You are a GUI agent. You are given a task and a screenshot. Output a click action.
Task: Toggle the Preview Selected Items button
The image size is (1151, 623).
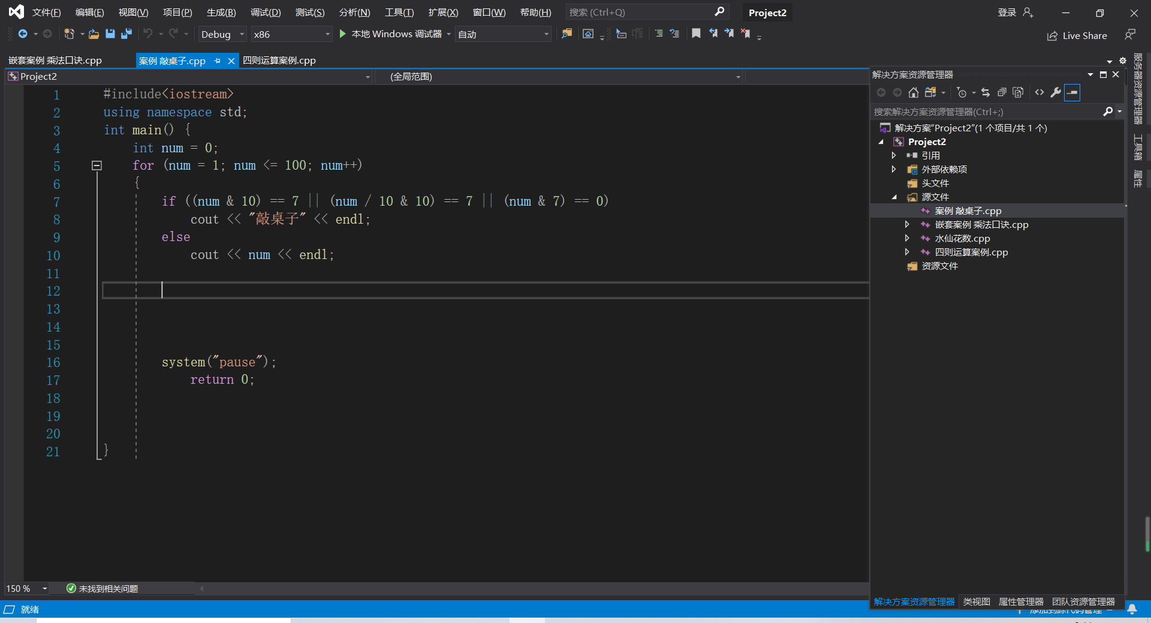click(1072, 92)
